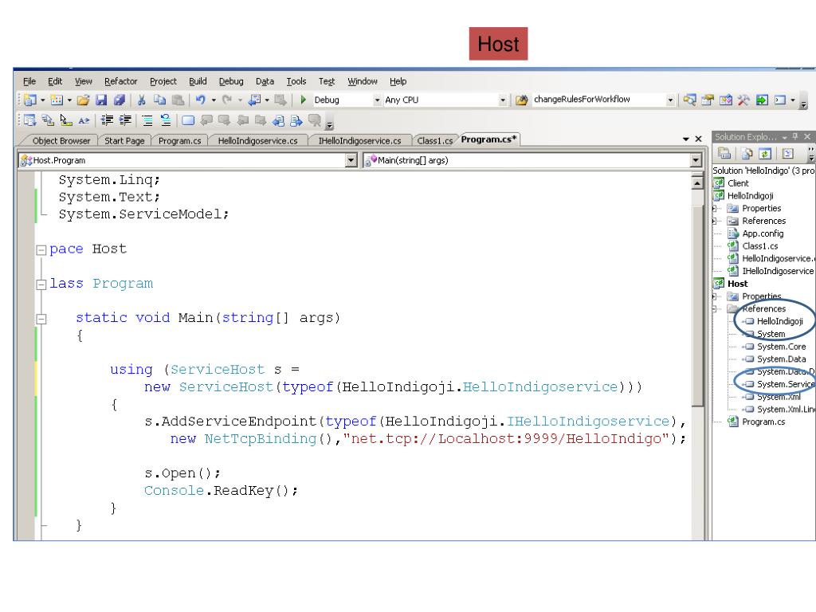
Task: Open the File menu
Action: coord(29,82)
